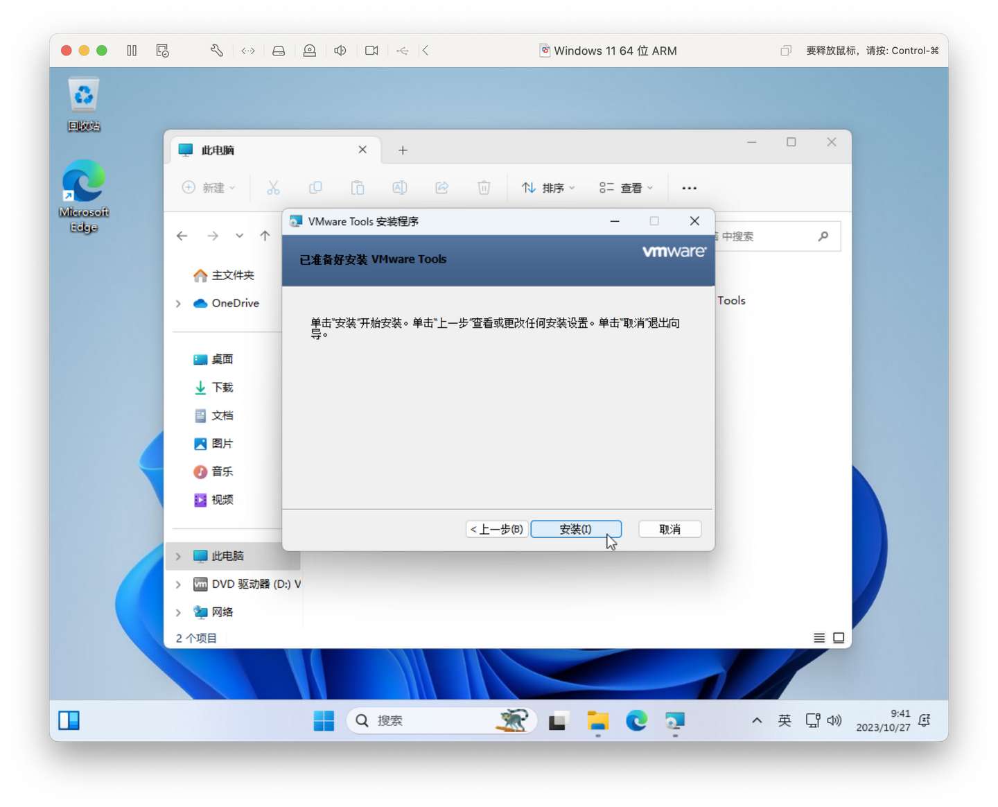Click the Delete trash icon in Explorer
This screenshot has height=807, width=998.
484,188
